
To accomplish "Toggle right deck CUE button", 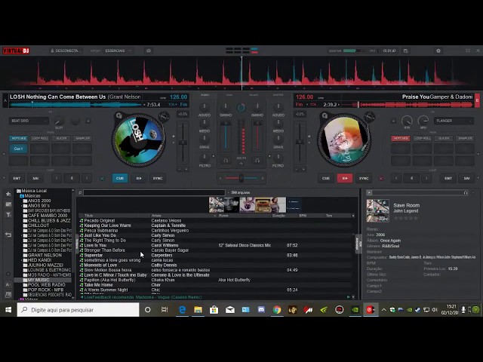I will (325, 178).
